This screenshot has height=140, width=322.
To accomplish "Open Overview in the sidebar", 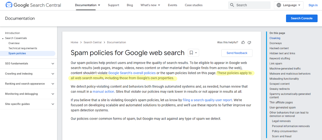I will coord(14,43).
